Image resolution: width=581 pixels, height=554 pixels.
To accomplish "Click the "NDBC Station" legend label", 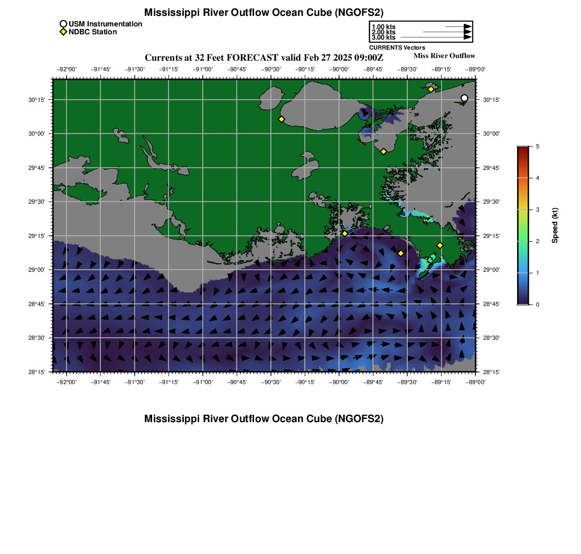I will [x=93, y=32].
